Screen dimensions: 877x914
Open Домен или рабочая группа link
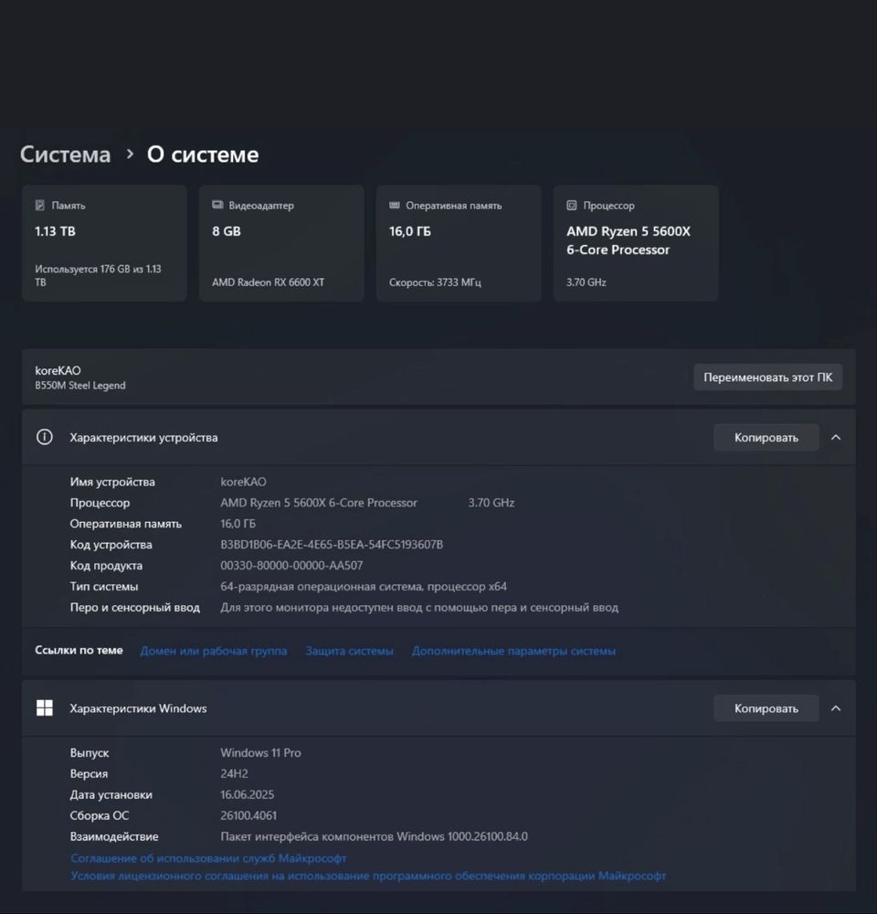click(213, 651)
